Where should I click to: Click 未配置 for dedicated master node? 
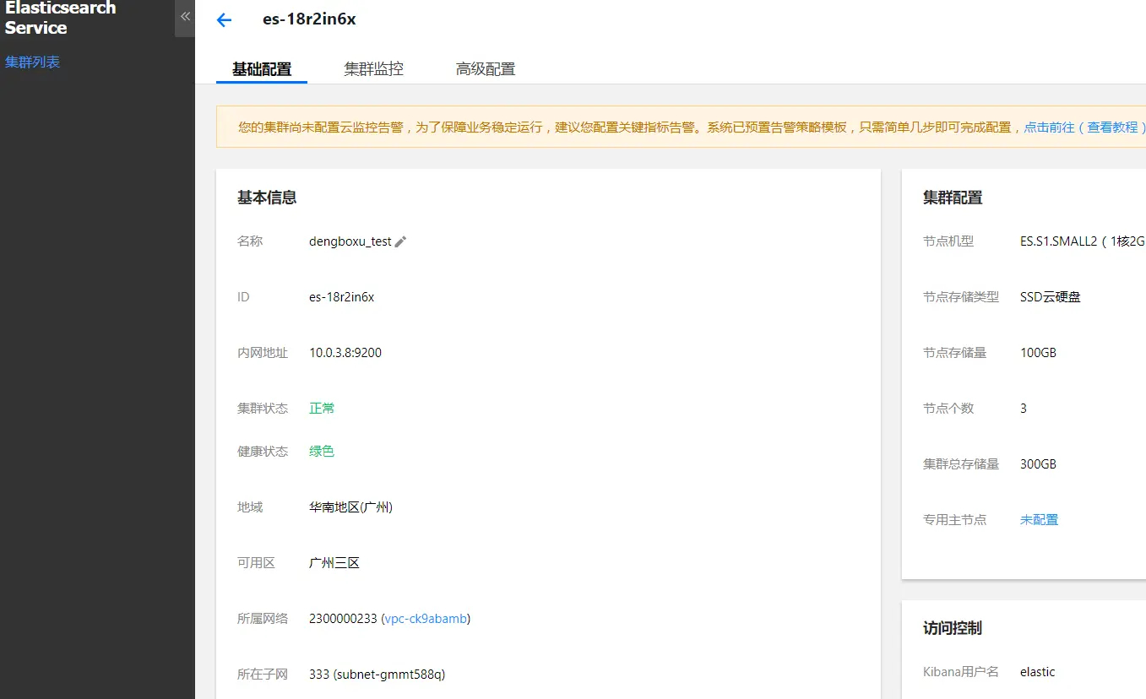point(1039,520)
